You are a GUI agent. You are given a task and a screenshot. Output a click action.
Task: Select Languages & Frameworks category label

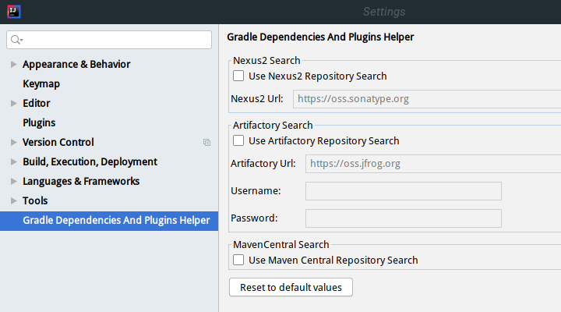[81, 181]
